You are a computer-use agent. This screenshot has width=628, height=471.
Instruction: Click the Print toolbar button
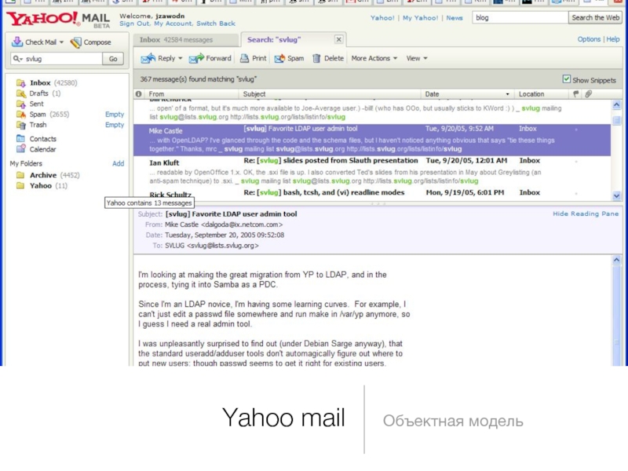click(253, 58)
